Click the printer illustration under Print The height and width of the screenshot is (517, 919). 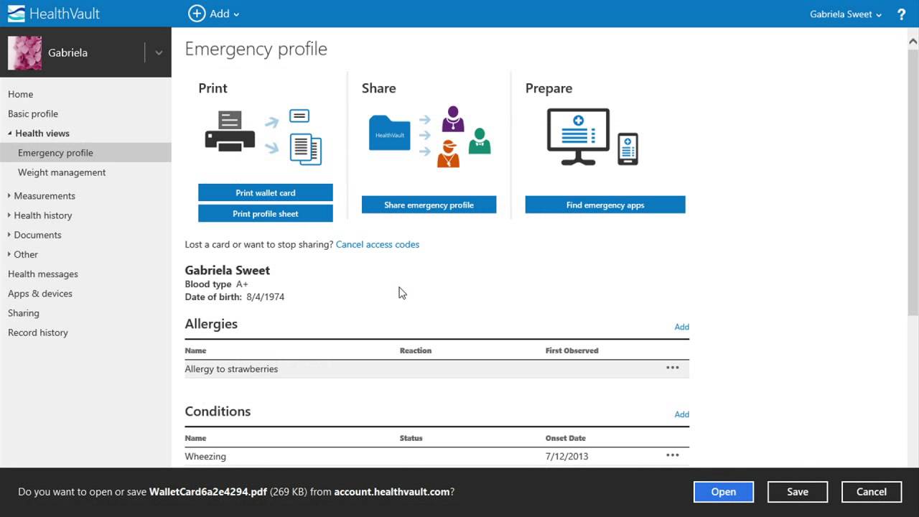(x=230, y=131)
